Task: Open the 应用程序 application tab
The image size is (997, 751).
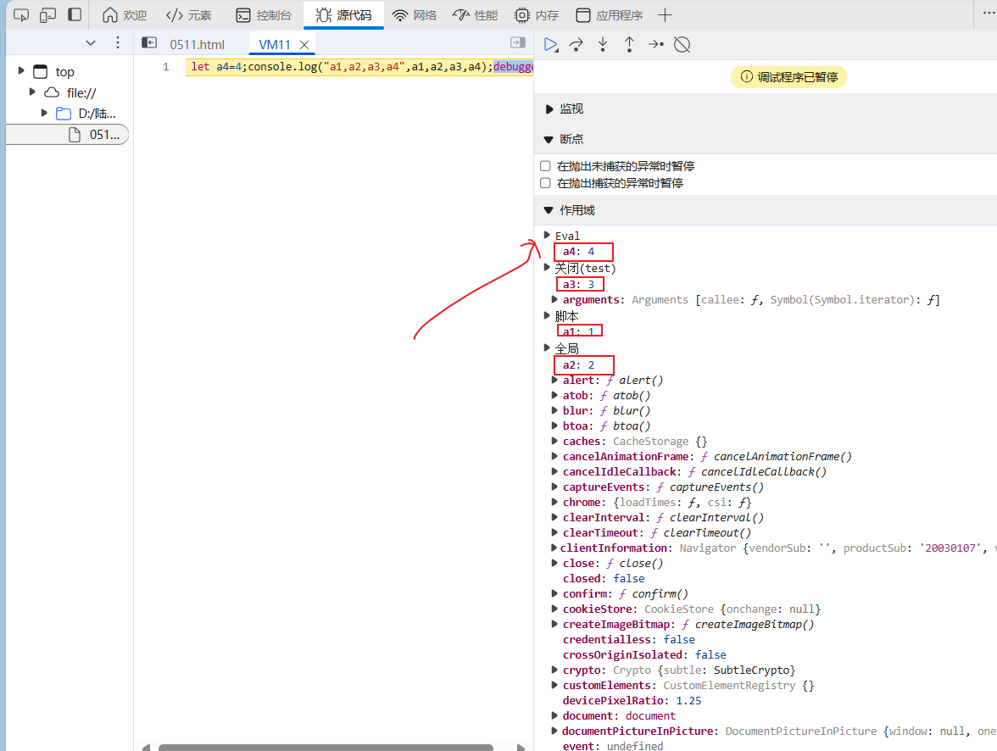Action: pos(609,14)
